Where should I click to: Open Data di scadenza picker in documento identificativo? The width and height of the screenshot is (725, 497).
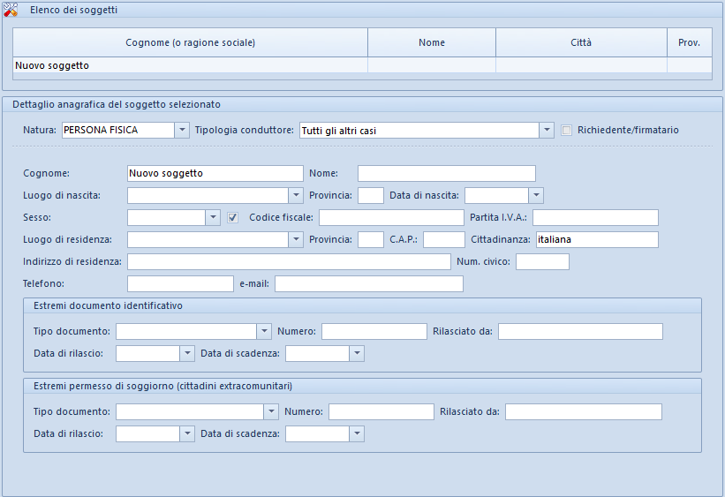[357, 354]
